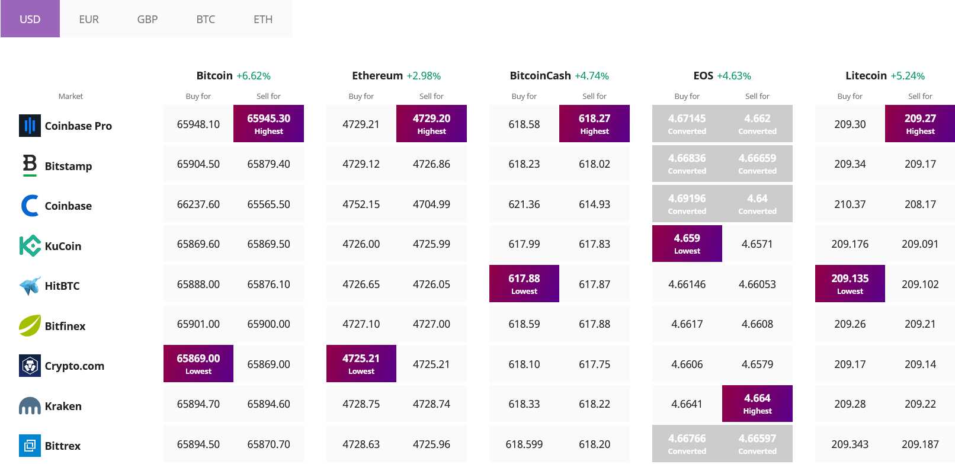Click Ethereum lowest buy price 4725.21 cell
The height and width of the screenshot is (464, 955).
pyautogui.click(x=361, y=363)
